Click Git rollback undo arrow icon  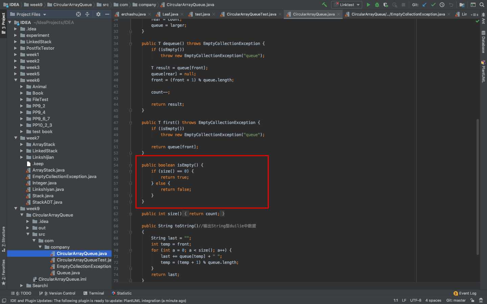pos(451,5)
